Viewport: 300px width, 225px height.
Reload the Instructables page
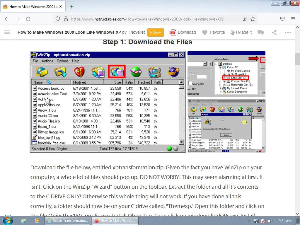coord(28,19)
